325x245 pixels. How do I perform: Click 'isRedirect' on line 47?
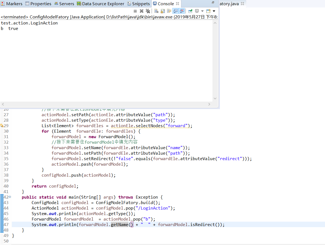(203, 224)
